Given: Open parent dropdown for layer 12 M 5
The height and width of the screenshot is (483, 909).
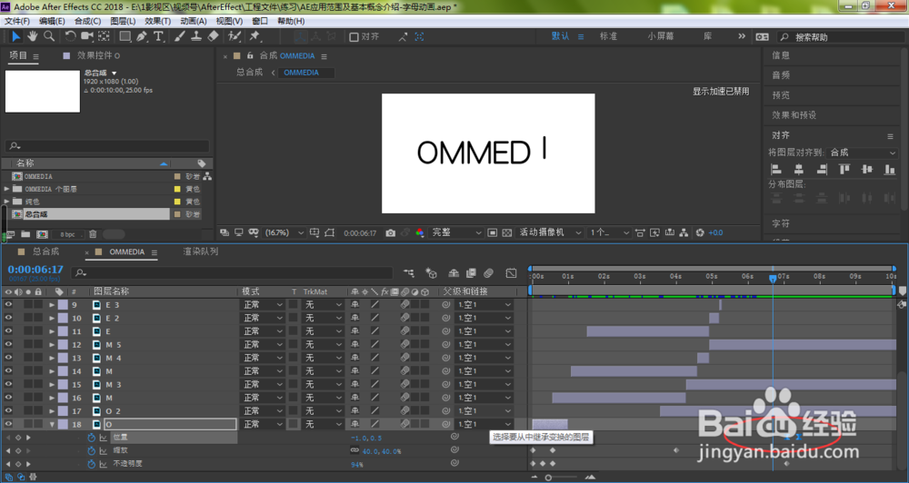Looking at the screenshot, I should pyautogui.click(x=484, y=345).
